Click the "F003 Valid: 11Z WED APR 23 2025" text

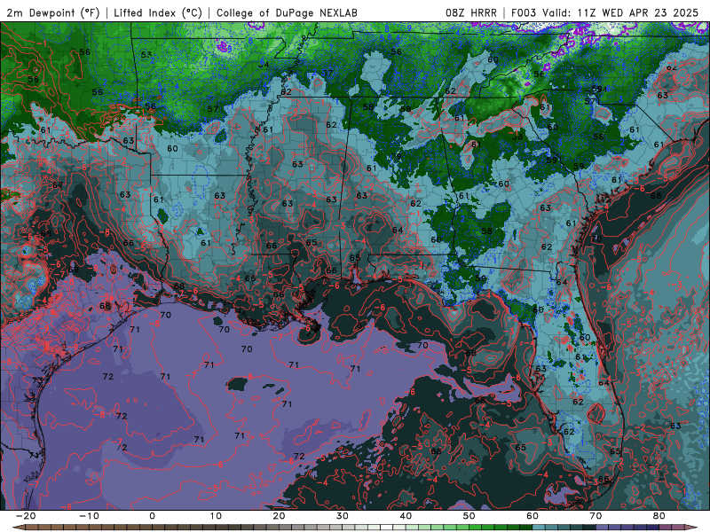pyautogui.click(x=604, y=12)
